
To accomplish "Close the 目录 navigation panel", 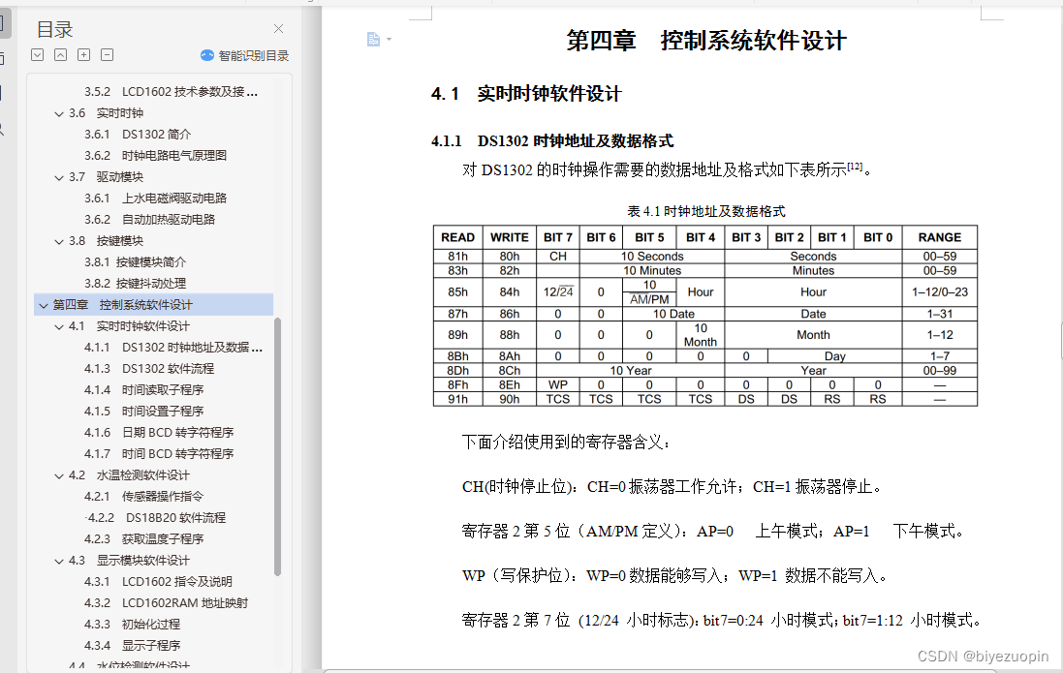I will coord(279,28).
